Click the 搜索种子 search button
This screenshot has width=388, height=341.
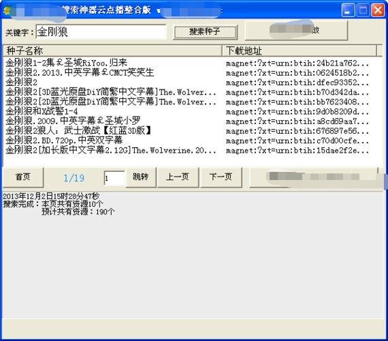[x=205, y=32]
